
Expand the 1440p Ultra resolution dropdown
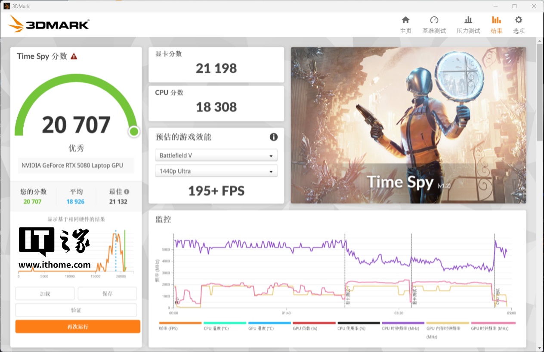point(216,171)
